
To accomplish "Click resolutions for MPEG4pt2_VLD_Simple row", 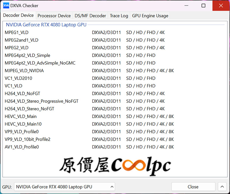I will pos(141,55).
